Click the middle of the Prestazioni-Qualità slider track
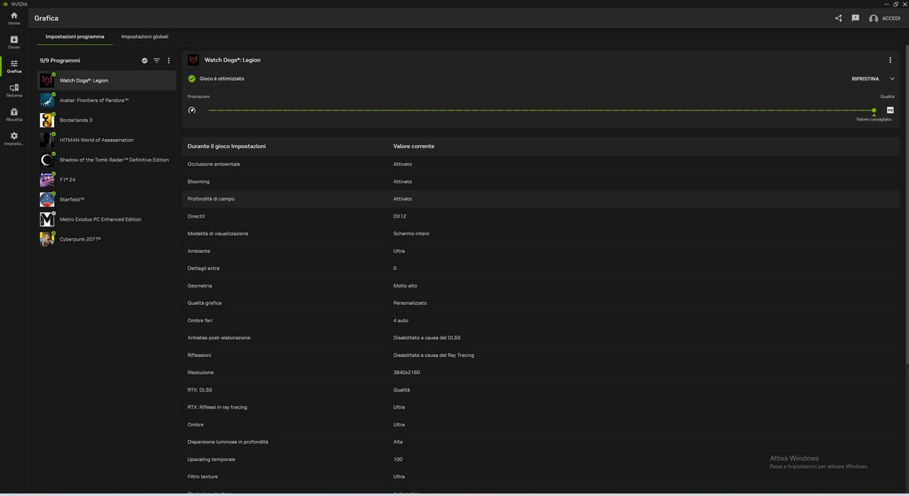 [x=540, y=110]
